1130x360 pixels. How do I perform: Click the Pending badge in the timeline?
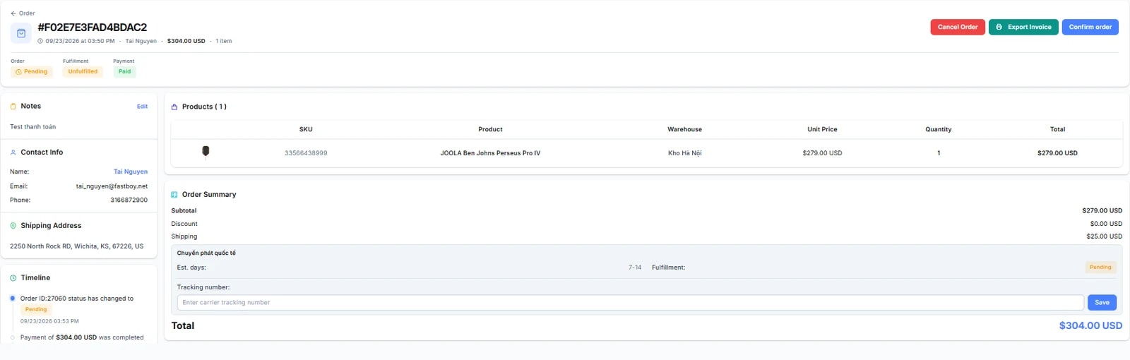36,309
